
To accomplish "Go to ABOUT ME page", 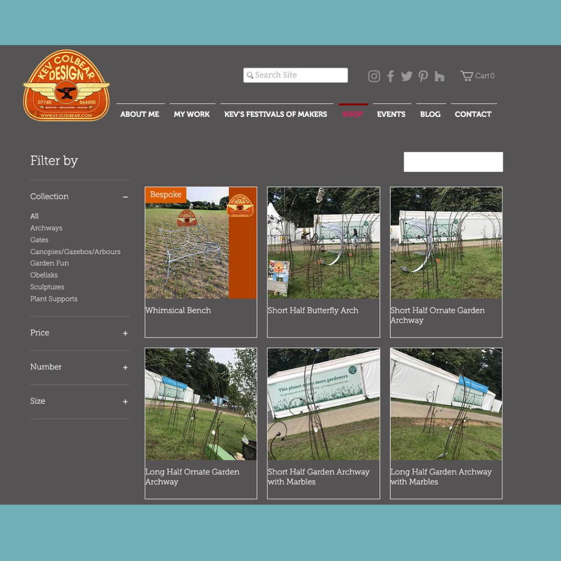I will [x=140, y=114].
